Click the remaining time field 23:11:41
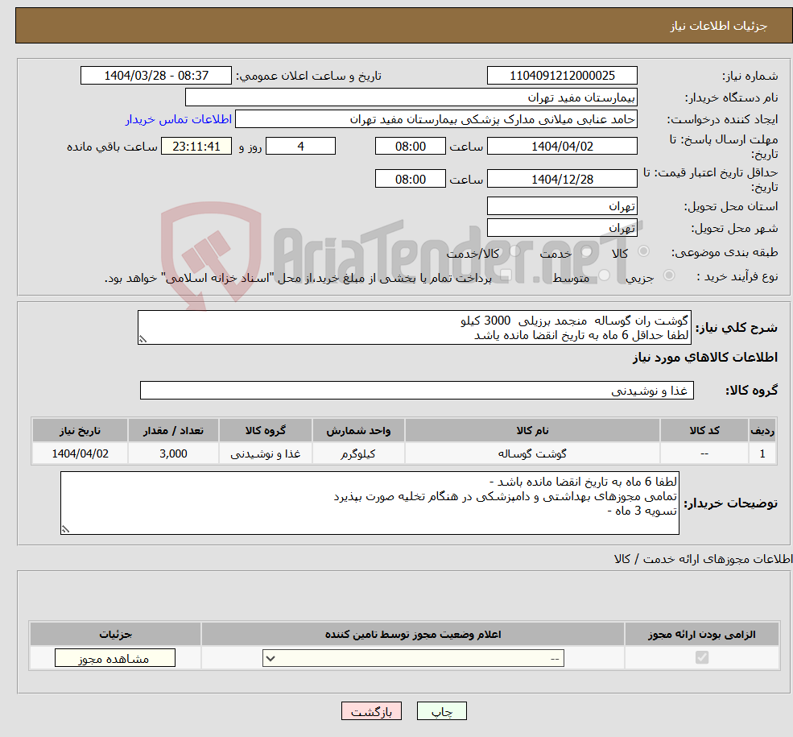This screenshot has width=793, height=737. coord(196,146)
